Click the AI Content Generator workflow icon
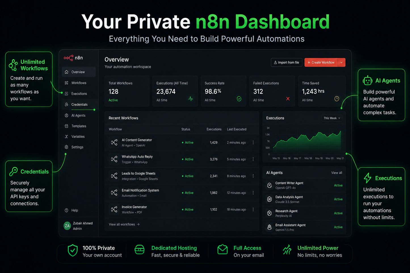410x273 pixels. [x=114, y=143]
